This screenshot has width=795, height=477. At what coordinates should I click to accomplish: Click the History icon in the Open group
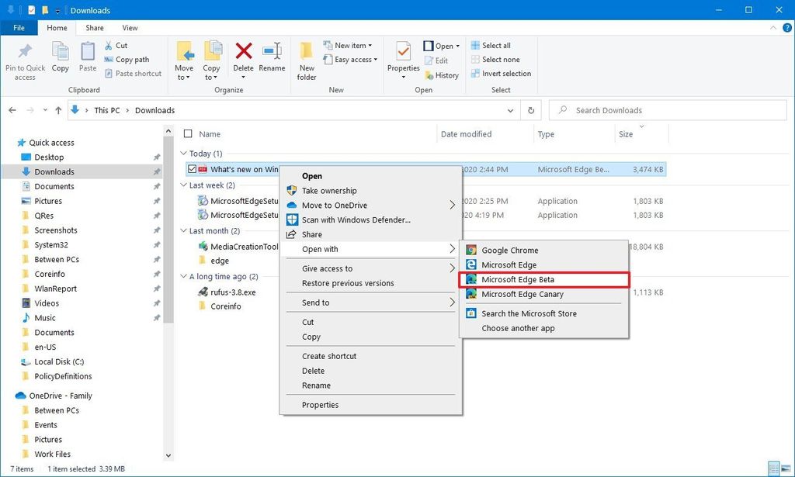click(x=442, y=75)
